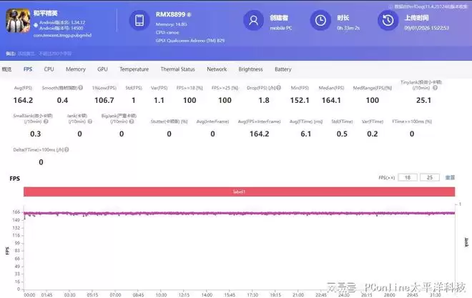
Task: Click the upload time history icon
Action: click(387, 20)
